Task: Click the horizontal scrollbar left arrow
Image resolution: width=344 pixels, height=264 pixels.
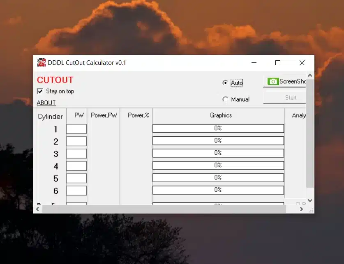Action: point(37,209)
